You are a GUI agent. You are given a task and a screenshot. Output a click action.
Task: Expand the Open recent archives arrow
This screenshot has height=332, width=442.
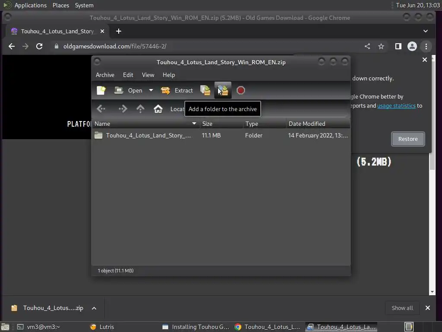tap(151, 90)
